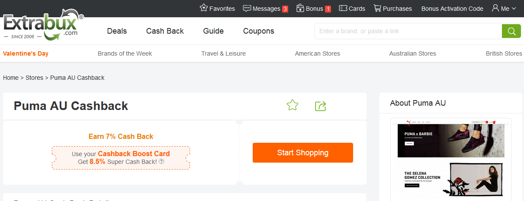The width and height of the screenshot is (524, 201).
Task: Favorite Puma AU with the star icon
Action: [x=293, y=105]
